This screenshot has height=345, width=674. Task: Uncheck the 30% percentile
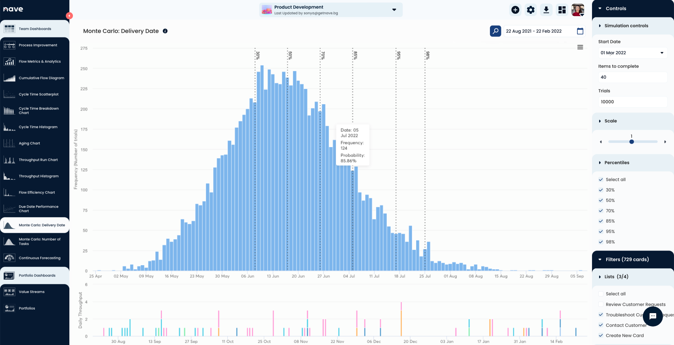coord(601,190)
